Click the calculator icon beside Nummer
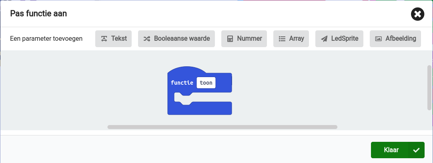The height and width of the screenshot is (163, 433). (x=230, y=39)
